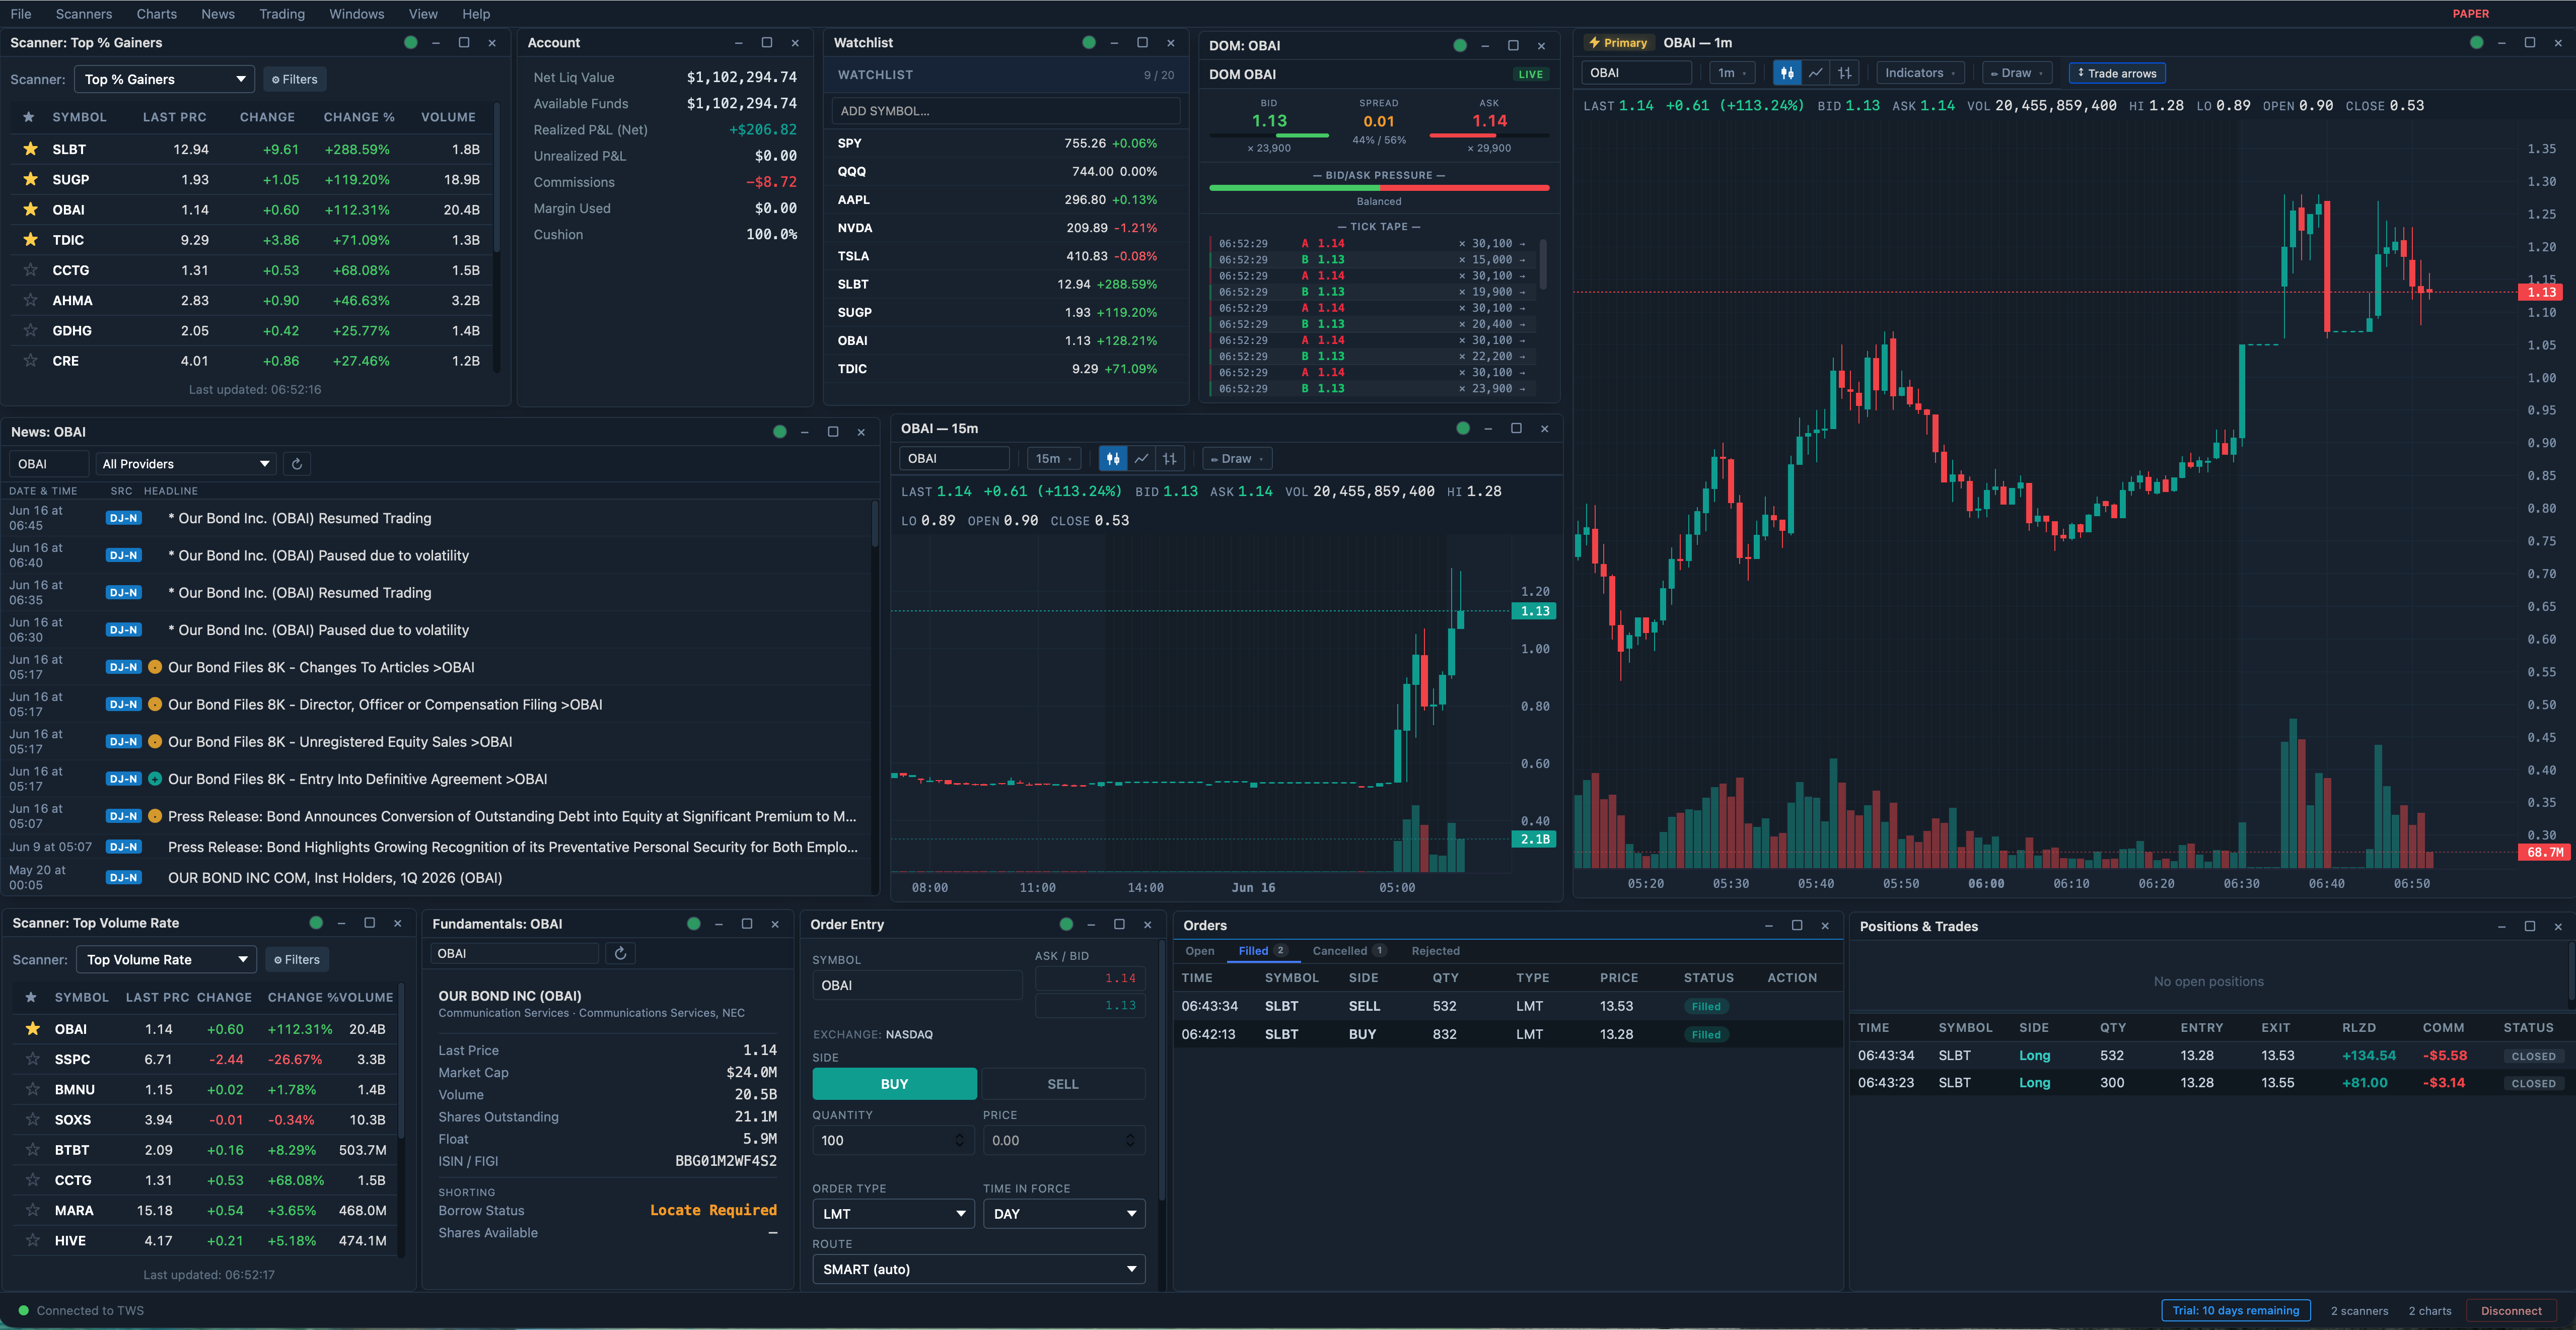Open Filters in Top % Gainers scanner
Viewport: 2576px width, 1330px height.
[295, 79]
